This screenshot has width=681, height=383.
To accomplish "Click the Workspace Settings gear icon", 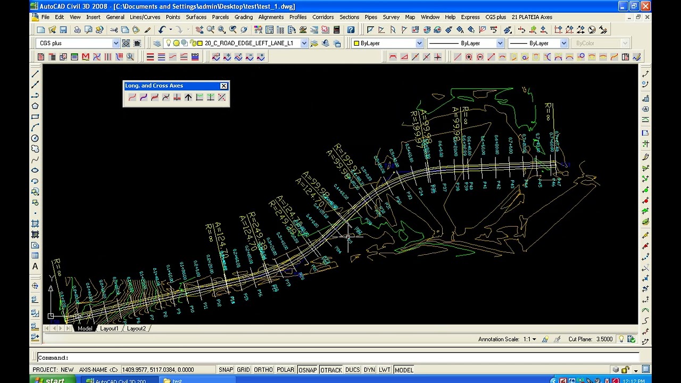I will pyautogui.click(x=126, y=43).
